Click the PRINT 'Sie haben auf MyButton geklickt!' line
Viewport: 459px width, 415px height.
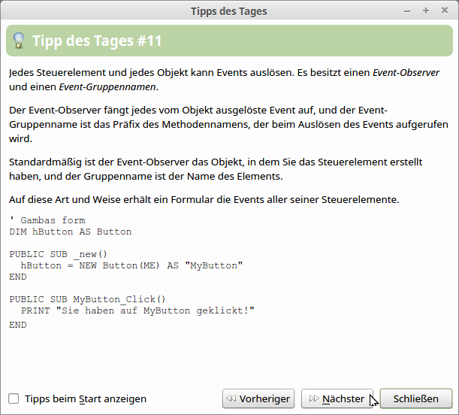click(x=137, y=310)
